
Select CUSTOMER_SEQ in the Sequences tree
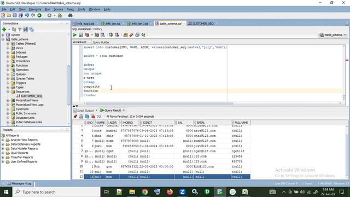click(31, 96)
